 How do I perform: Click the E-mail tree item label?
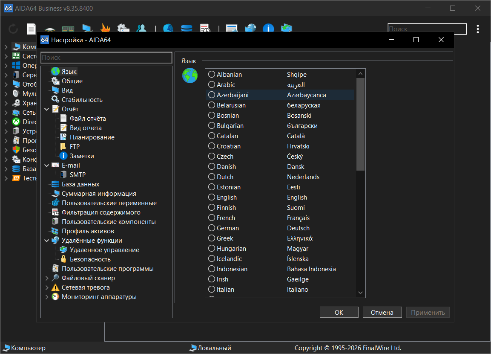coord(71,165)
